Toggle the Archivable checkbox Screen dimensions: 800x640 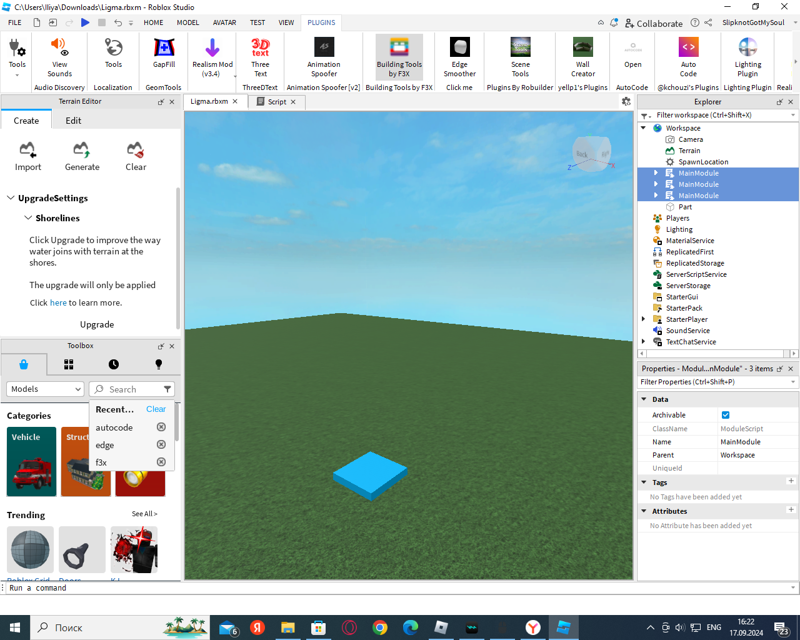pyautogui.click(x=726, y=415)
